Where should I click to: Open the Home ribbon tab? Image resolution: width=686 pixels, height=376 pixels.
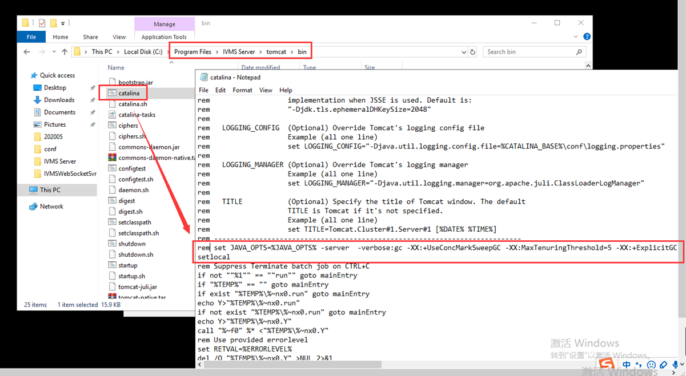point(61,37)
